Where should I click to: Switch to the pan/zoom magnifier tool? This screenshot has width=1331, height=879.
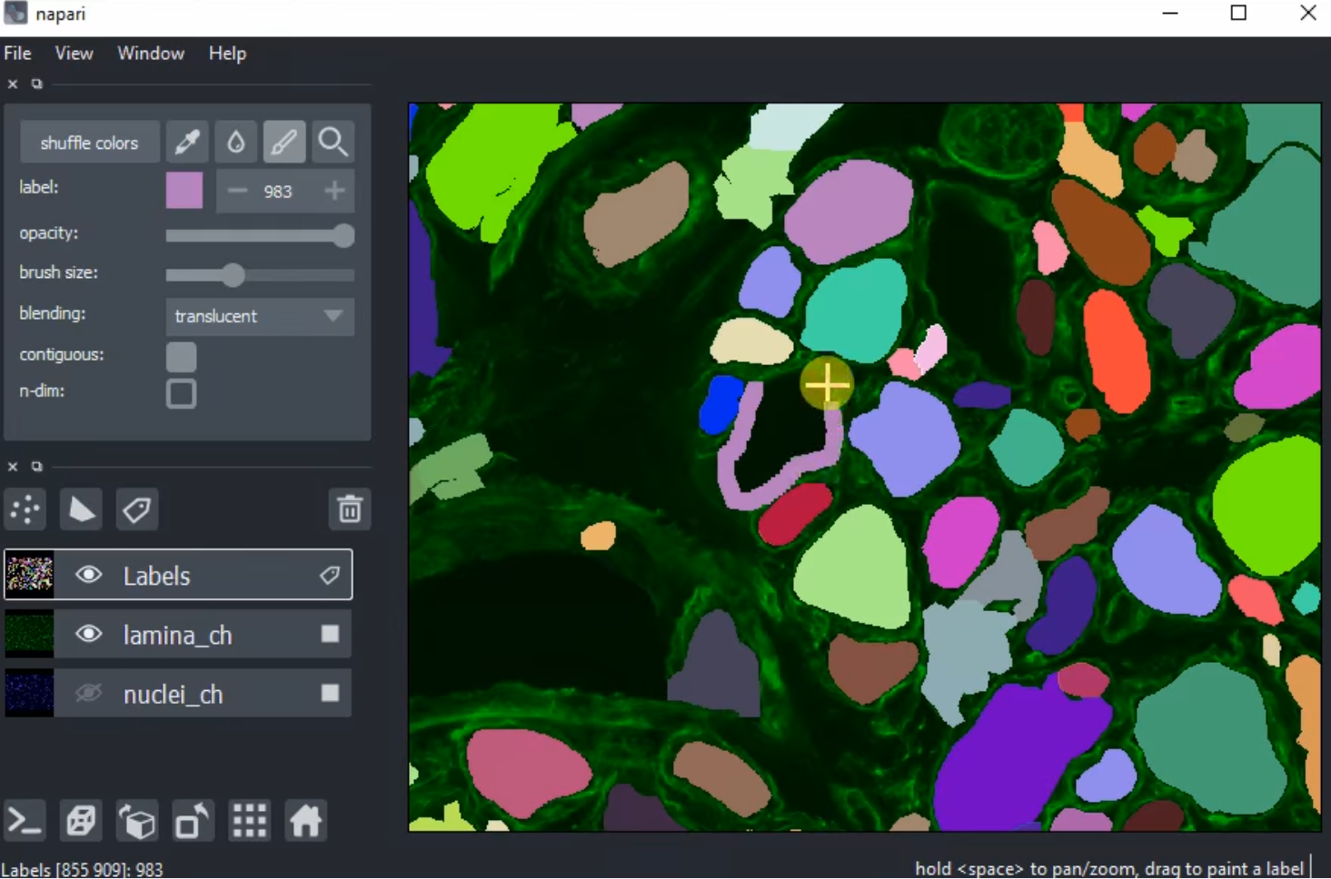(333, 142)
